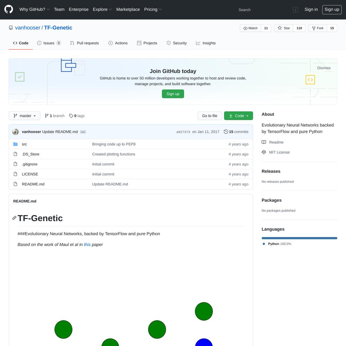Open the Enterprise nav item
Screen dimensions: 346x346
click(79, 9)
